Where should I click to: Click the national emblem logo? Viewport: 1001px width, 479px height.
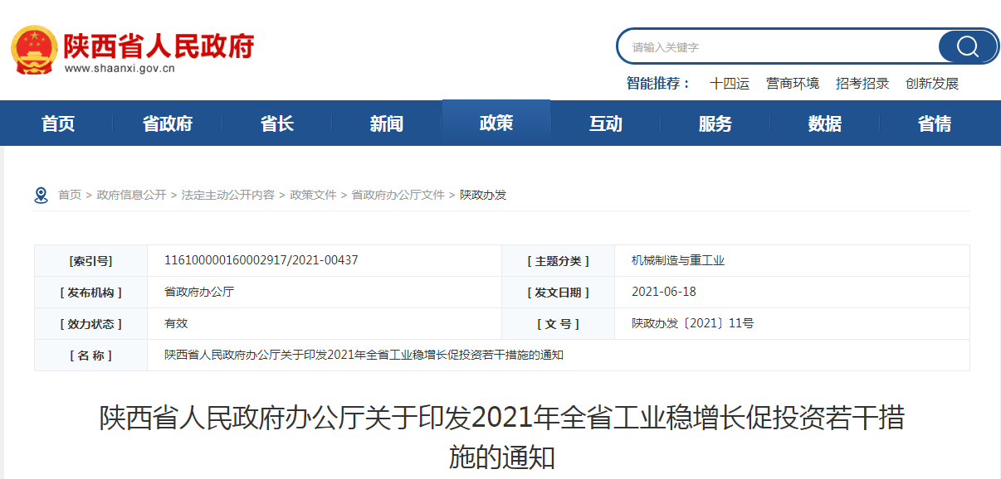coord(34,51)
